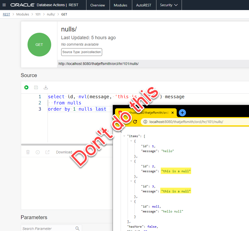249x231 pixels.
Task: Click the "Last Updated: 5 hours ago" text
Action: (88, 38)
